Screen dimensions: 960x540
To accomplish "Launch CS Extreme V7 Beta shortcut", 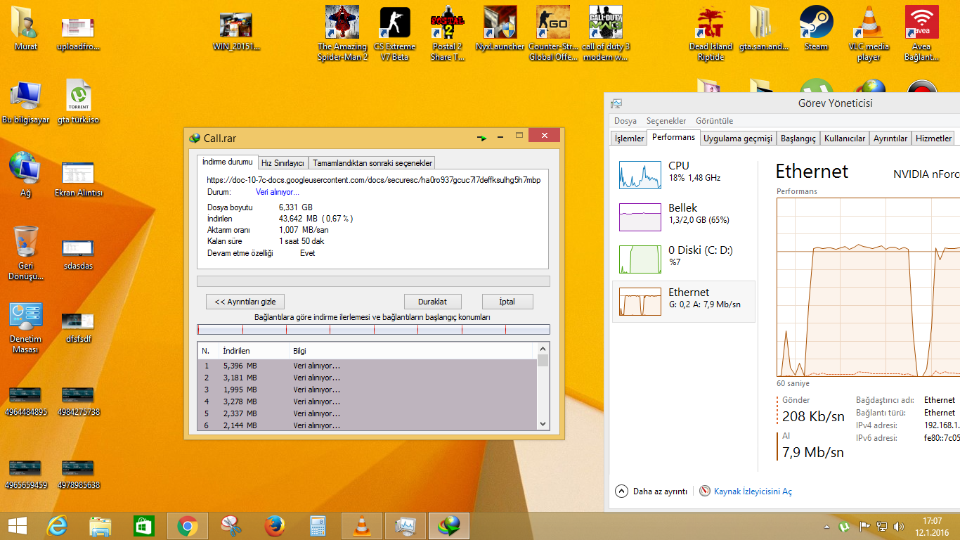I will [x=394, y=33].
